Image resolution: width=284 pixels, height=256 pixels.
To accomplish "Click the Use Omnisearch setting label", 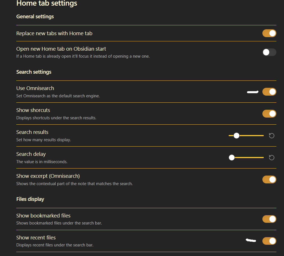I will pyautogui.click(x=35, y=88).
